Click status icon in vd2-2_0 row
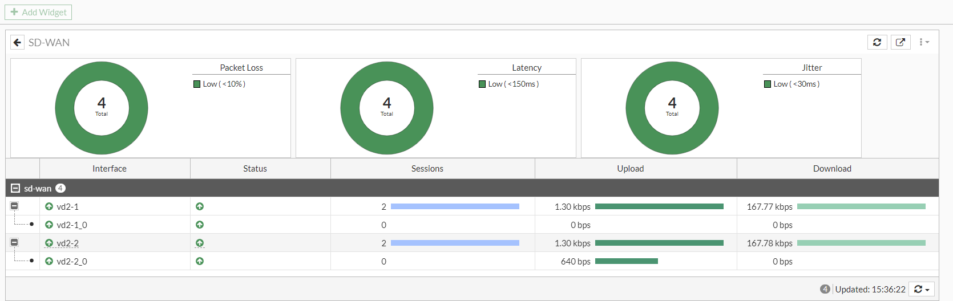This screenshot has width=953, height=301. (x=200, y=261)
